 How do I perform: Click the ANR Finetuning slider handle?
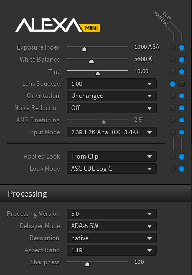tap(104, 122)
